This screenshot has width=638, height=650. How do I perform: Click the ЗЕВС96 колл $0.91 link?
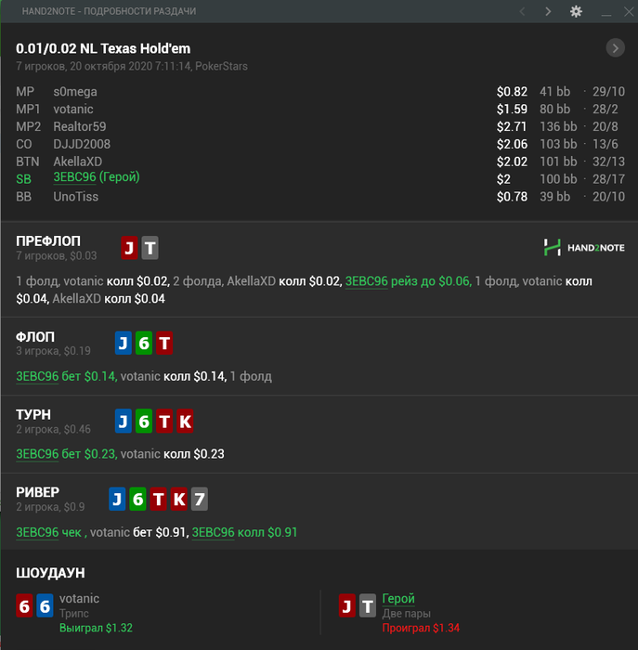click(244, 532)
